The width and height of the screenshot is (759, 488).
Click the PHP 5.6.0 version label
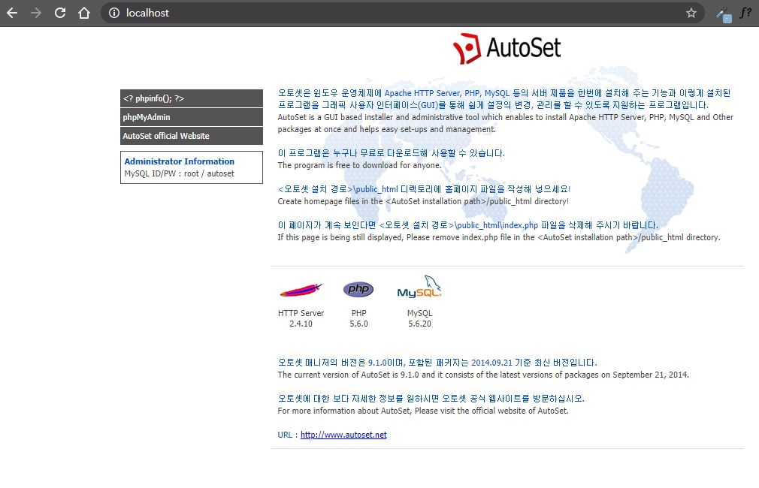click(x=358, y=318)
